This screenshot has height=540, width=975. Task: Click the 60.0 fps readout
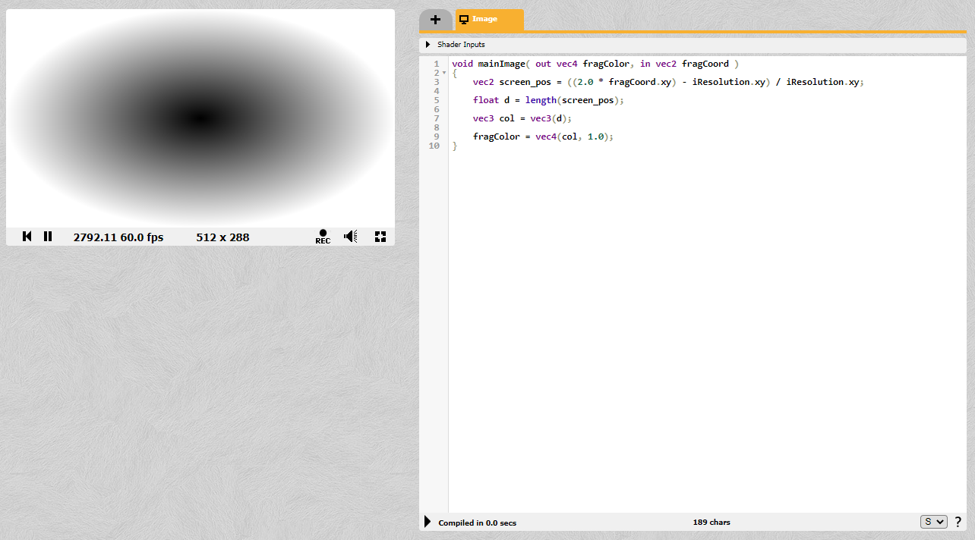click(x=142, y=237)
